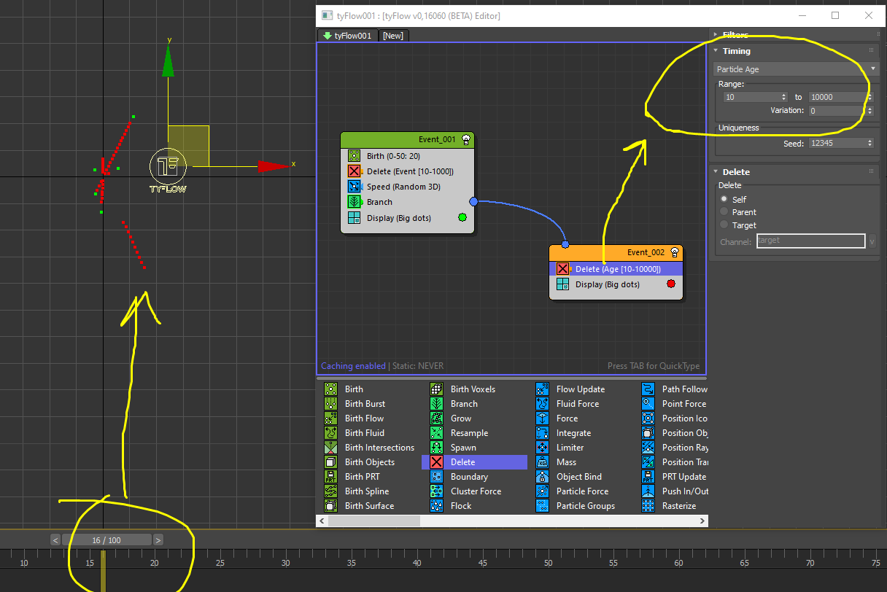Select the Self delete radio button
The image size is (887, 592).
tap(724, 199)
